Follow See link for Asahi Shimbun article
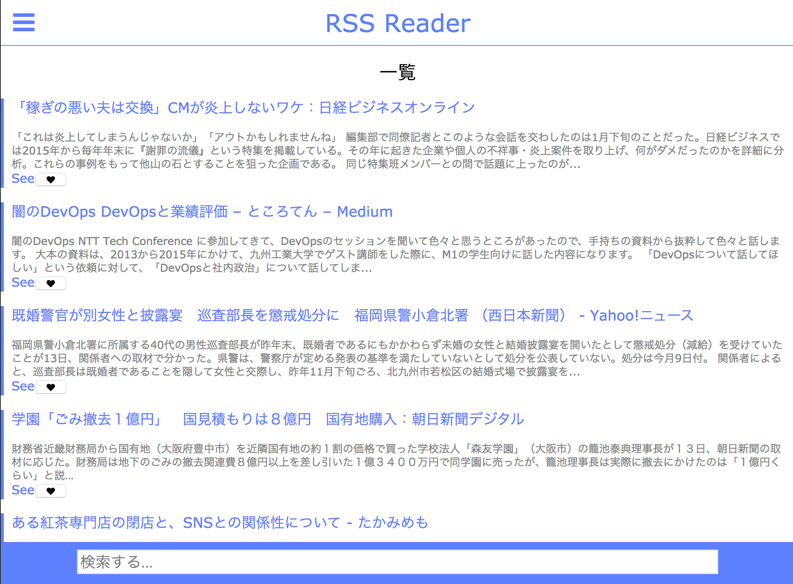793x584 pixels. click(x=23, y=490)
